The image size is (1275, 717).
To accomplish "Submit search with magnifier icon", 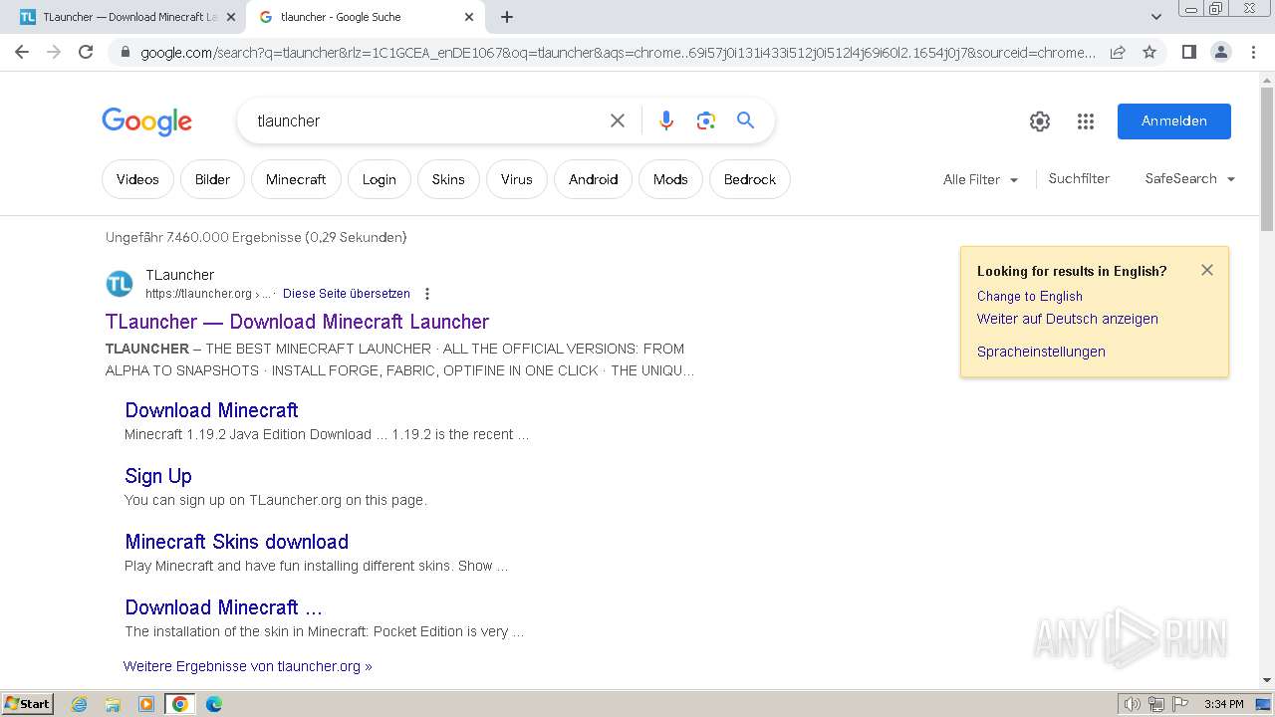I will [745, 120].
